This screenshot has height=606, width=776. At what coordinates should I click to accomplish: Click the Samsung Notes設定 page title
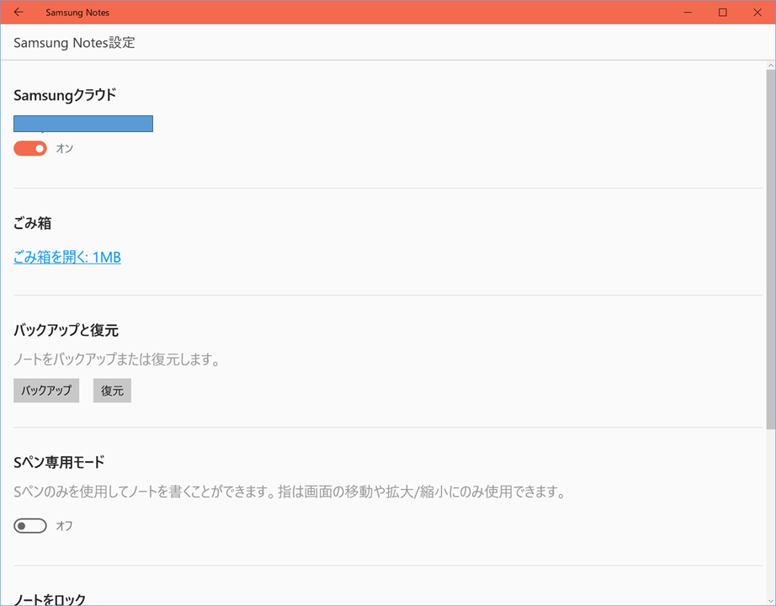pyautogui.click(x=74, y=43)
